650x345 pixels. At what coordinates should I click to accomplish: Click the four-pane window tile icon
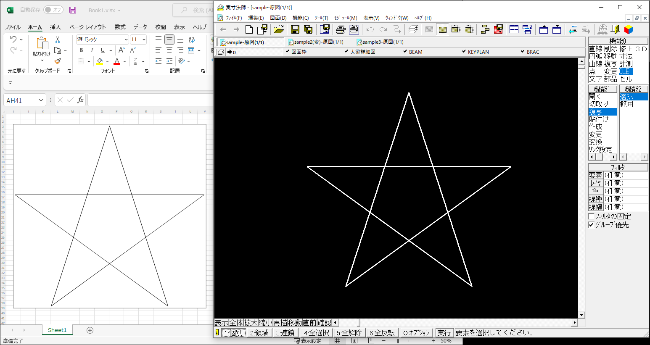[514, 29]
